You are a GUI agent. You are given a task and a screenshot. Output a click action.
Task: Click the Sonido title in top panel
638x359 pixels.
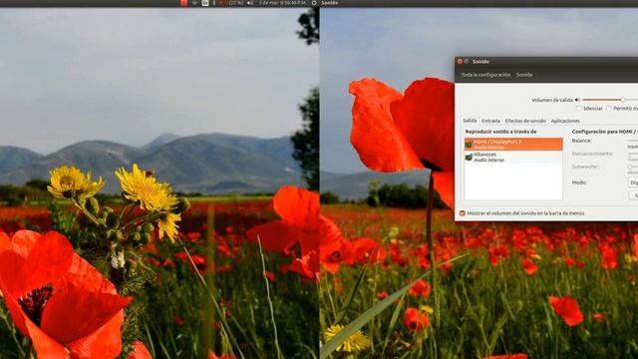coord(330,3)
